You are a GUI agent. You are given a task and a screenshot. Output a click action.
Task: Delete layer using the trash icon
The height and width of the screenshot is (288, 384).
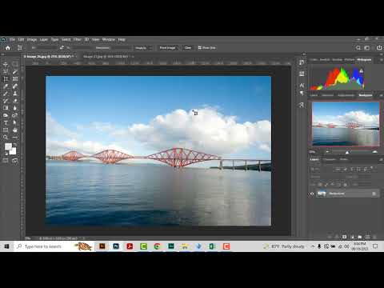375,237
